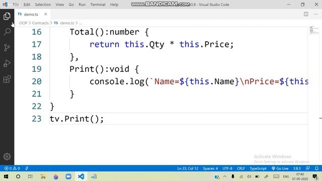Open Firefox from taskbar
322x181 pixels.
tap(56, 176)
